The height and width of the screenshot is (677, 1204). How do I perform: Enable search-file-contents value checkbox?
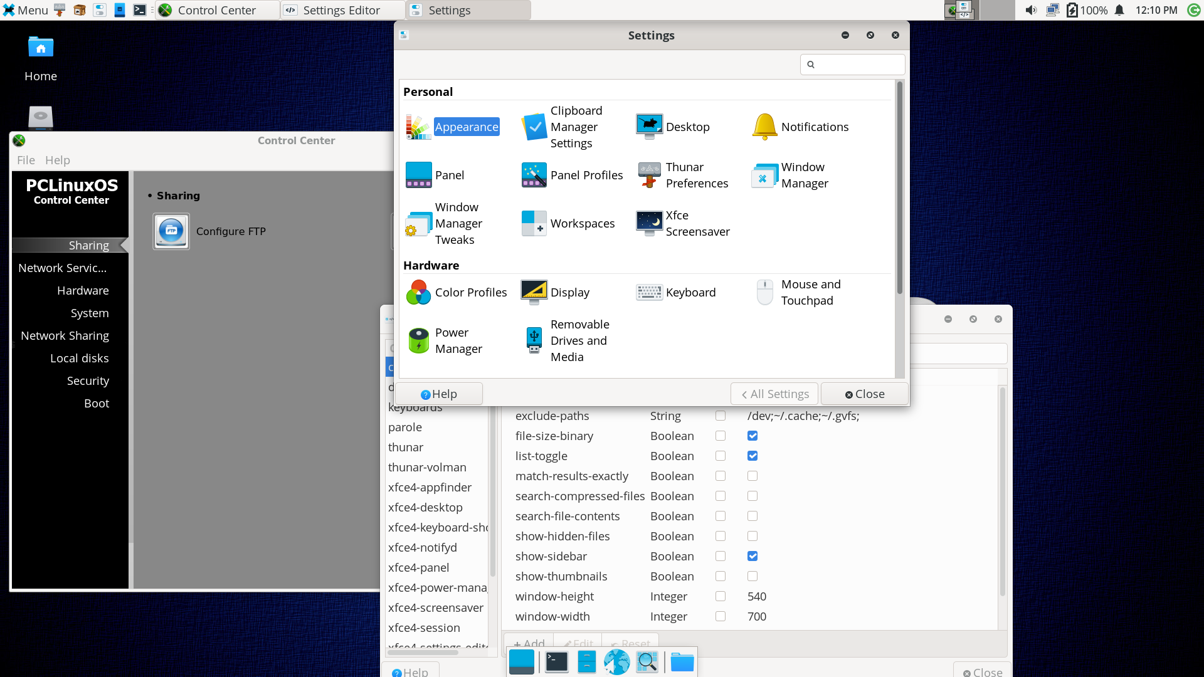point(752,516)
